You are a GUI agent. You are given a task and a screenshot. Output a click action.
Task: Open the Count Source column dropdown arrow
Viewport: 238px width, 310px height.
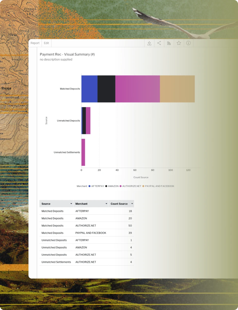(x=132, y=204)
